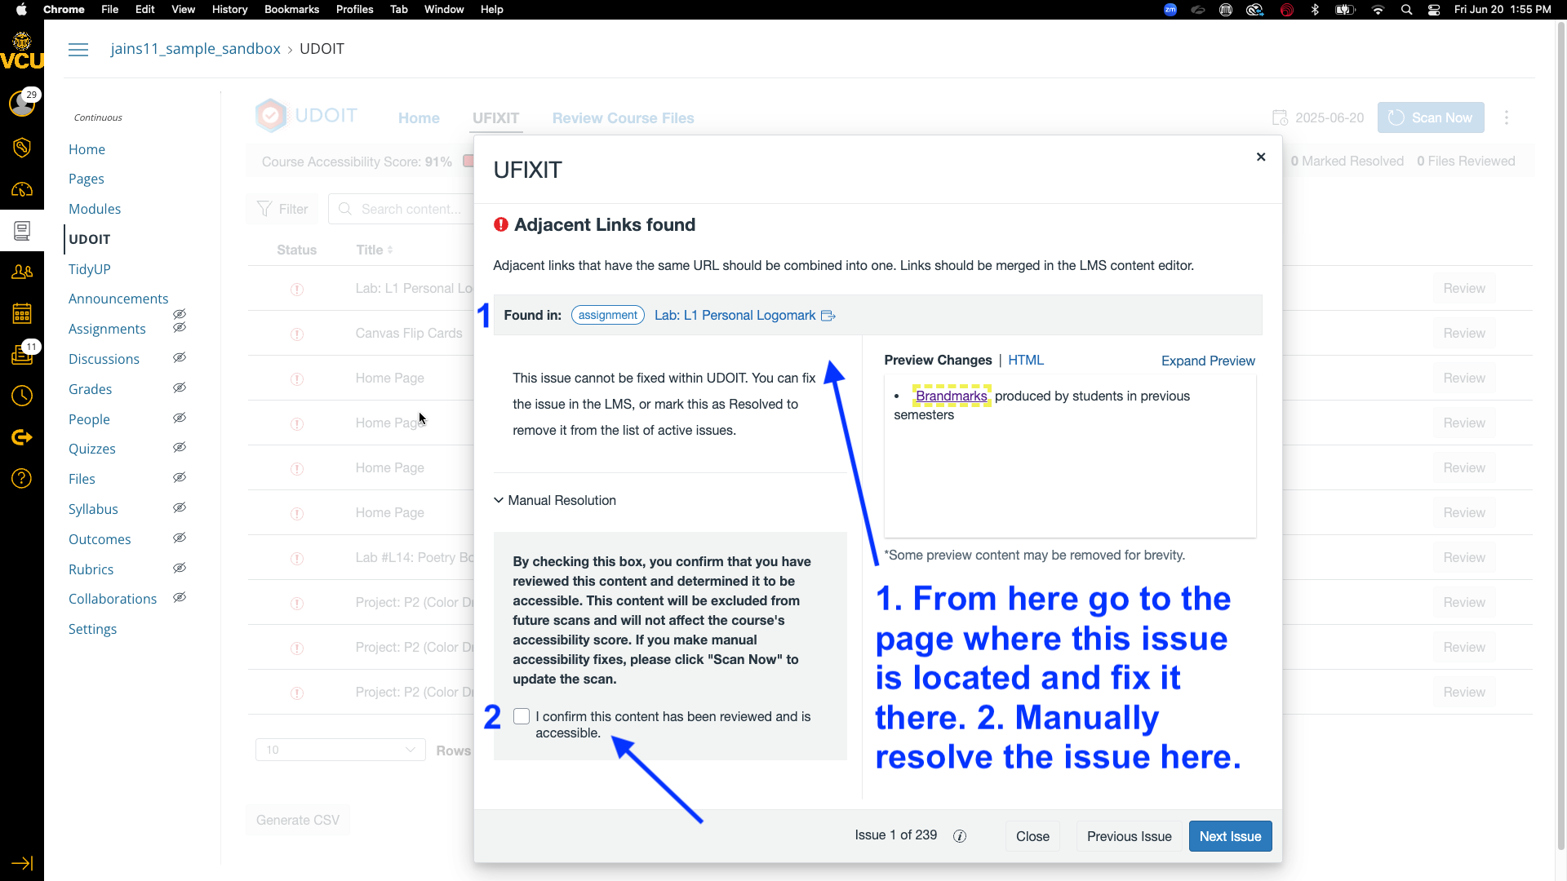Open jains11_sample_sandbox breadcrumb link
Viewport: 1567px width, 881px height.
point(196,49)
